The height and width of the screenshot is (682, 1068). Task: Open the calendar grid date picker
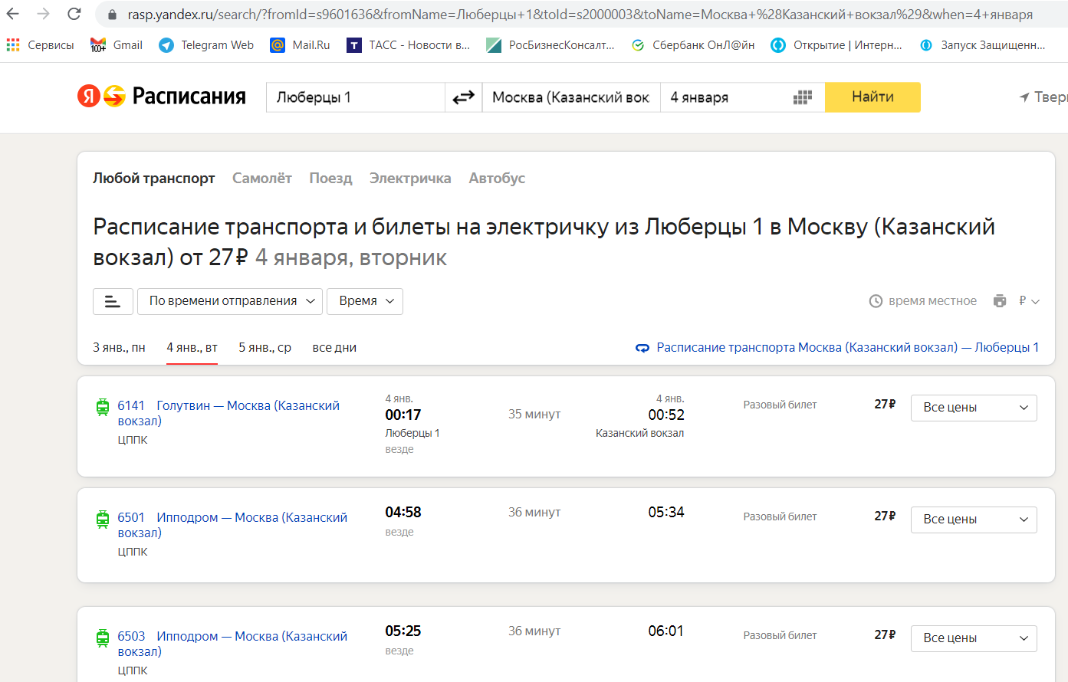(802, 97)
